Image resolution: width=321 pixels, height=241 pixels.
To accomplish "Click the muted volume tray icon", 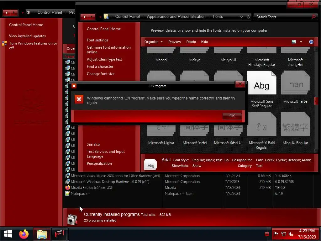I will [x=291, y=234].
